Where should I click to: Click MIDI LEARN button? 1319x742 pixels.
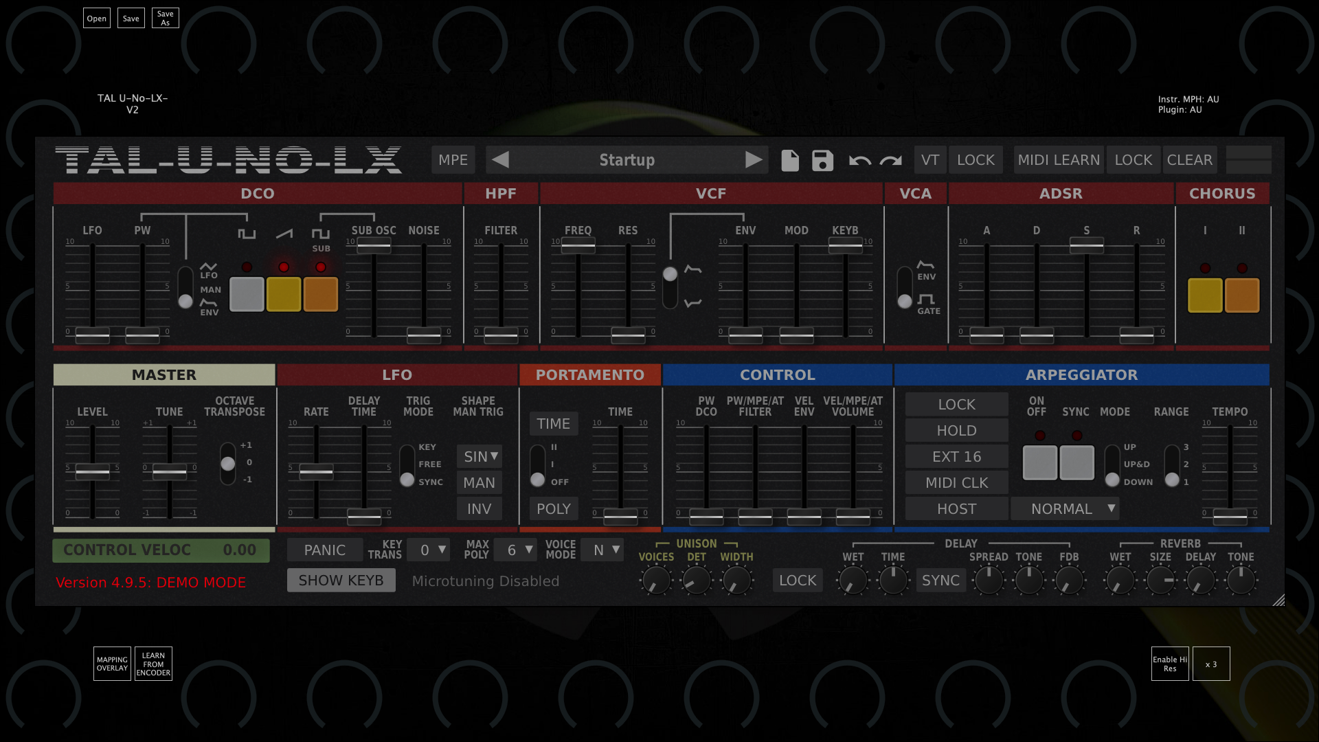1059,160
